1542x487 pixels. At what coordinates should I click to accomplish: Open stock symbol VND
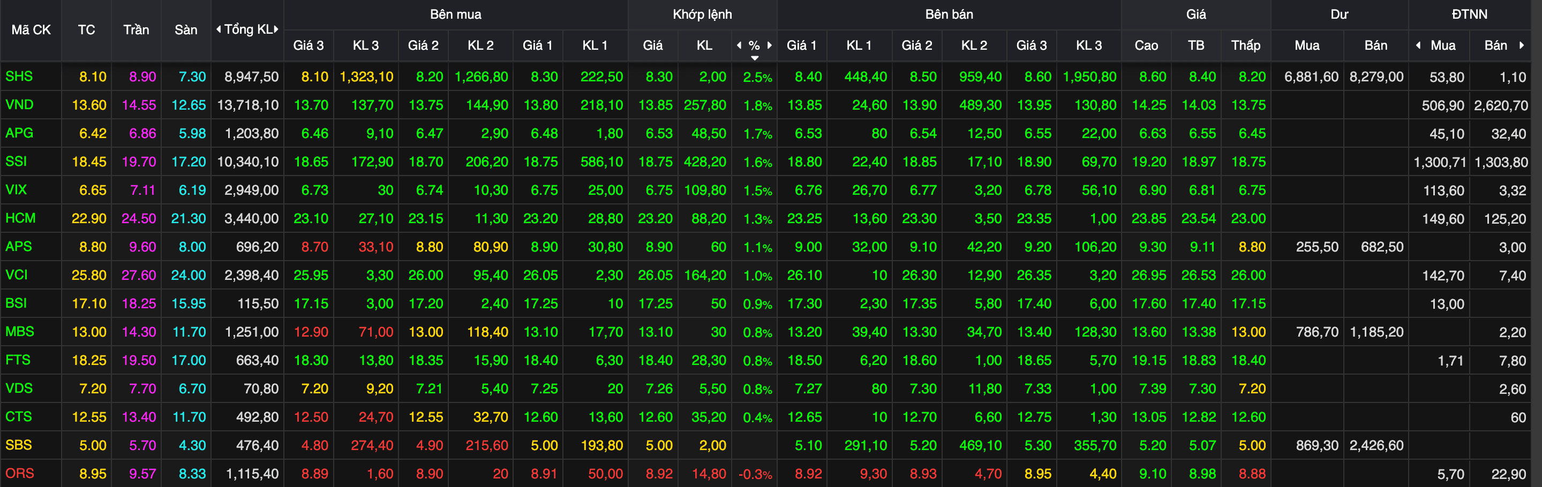[19, 105]
